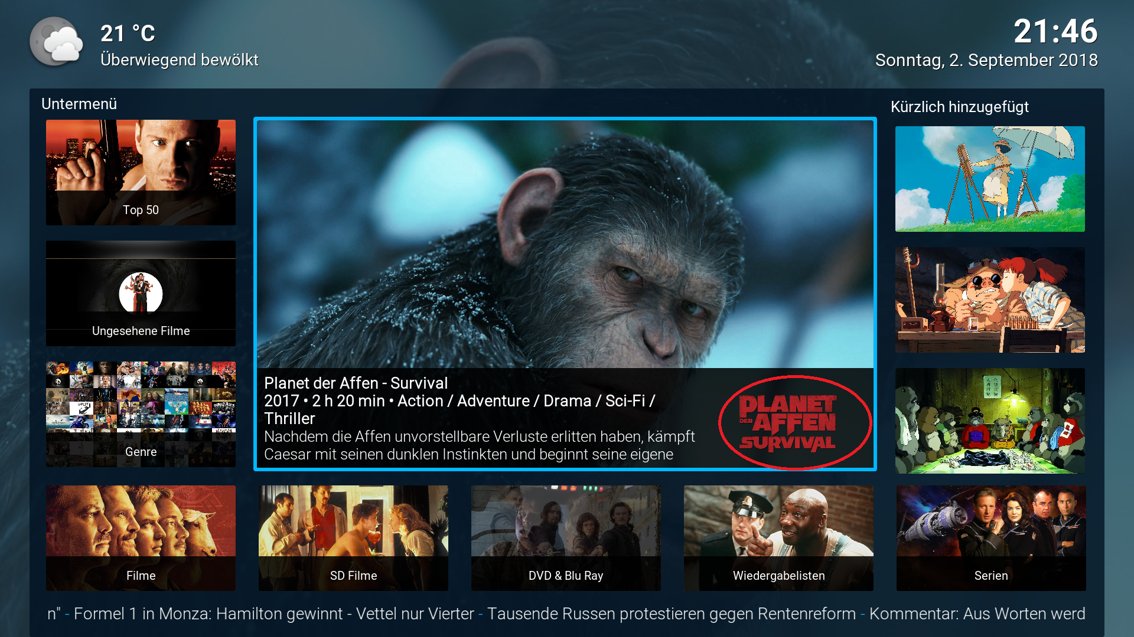
Task: Click the Überwiegend bewölkt weather text
Action: 180,60
